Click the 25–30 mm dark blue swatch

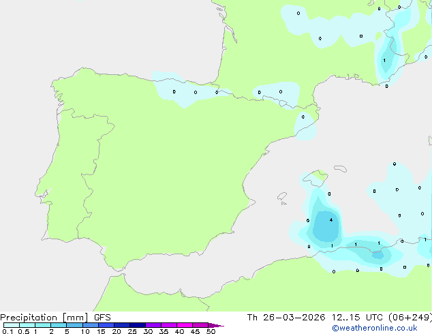[138, 325]
